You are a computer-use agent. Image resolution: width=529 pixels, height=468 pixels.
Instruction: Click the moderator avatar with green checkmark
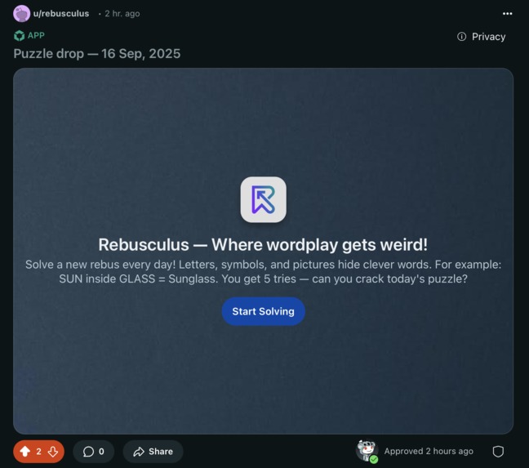pos(367,451)
